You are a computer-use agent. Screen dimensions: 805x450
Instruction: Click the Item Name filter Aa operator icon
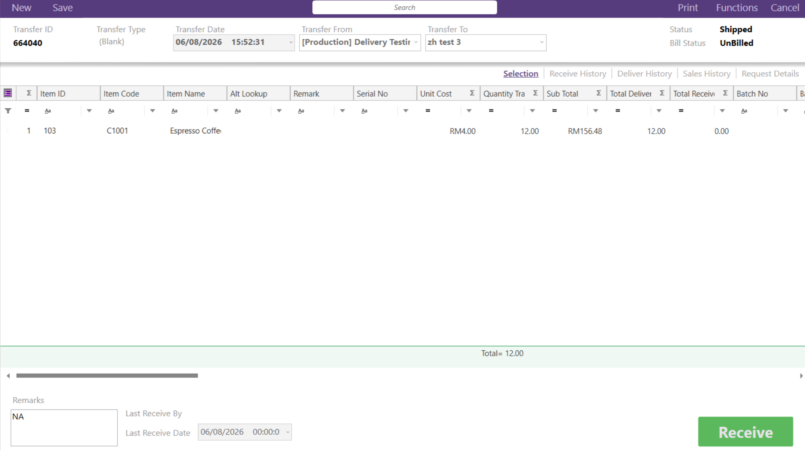(174, 111)
